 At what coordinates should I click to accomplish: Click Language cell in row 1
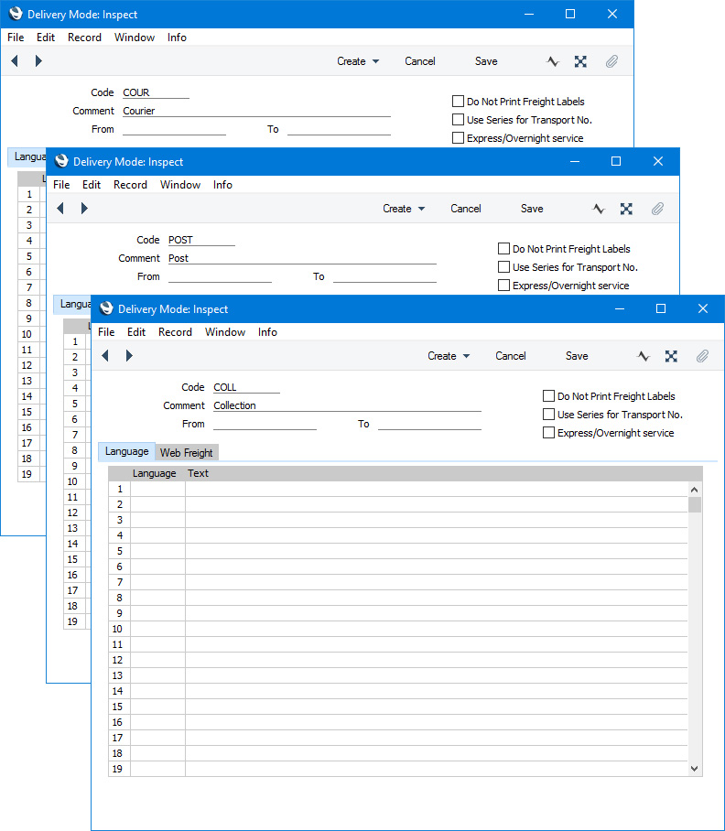click(158, 489)
